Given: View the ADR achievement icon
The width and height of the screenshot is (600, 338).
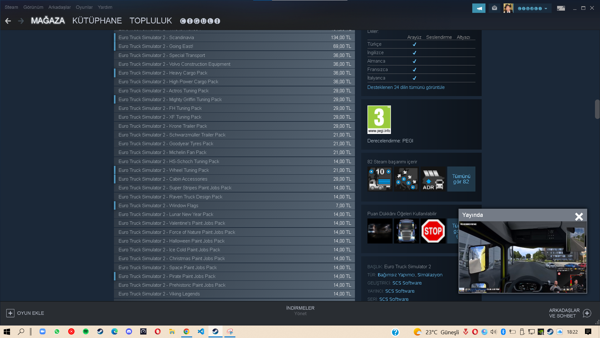Looking at the screenshot, I should 433,179.
